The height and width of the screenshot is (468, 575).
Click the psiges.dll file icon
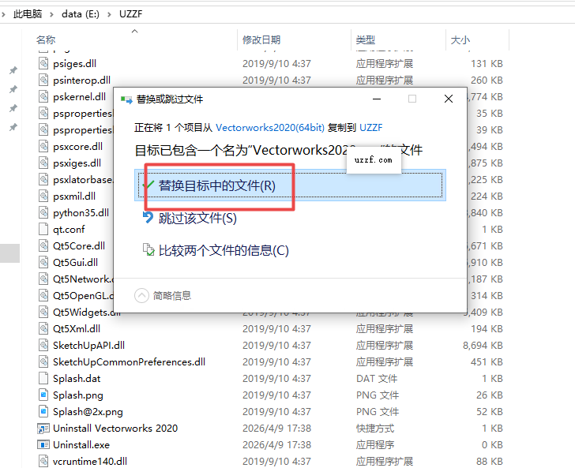click(44, 63)
